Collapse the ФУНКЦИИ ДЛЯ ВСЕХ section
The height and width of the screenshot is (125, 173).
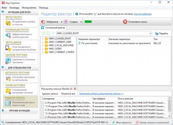click(x=2, y=12)
